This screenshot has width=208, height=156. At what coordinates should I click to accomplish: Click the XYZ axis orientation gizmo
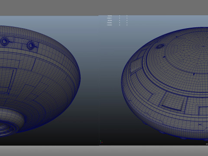(101, 142)
